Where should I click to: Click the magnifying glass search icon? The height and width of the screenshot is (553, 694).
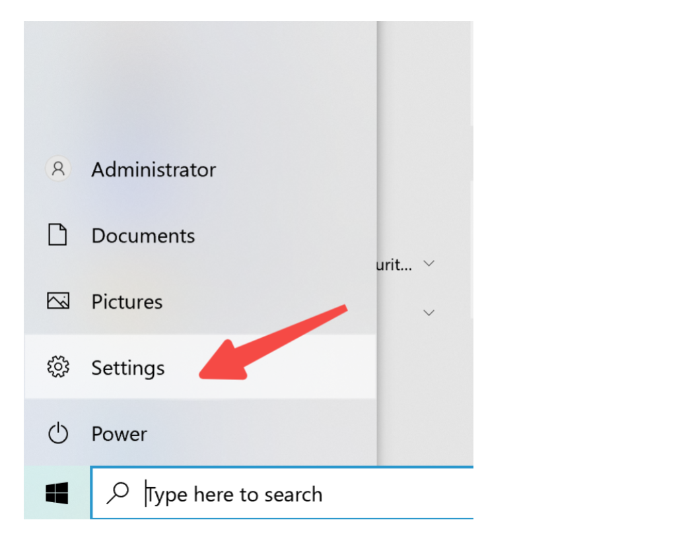click(x=118, y=493)
